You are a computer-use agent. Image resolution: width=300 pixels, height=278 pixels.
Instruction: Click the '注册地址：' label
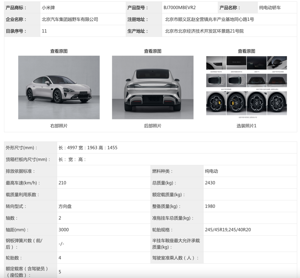[138, 19]
